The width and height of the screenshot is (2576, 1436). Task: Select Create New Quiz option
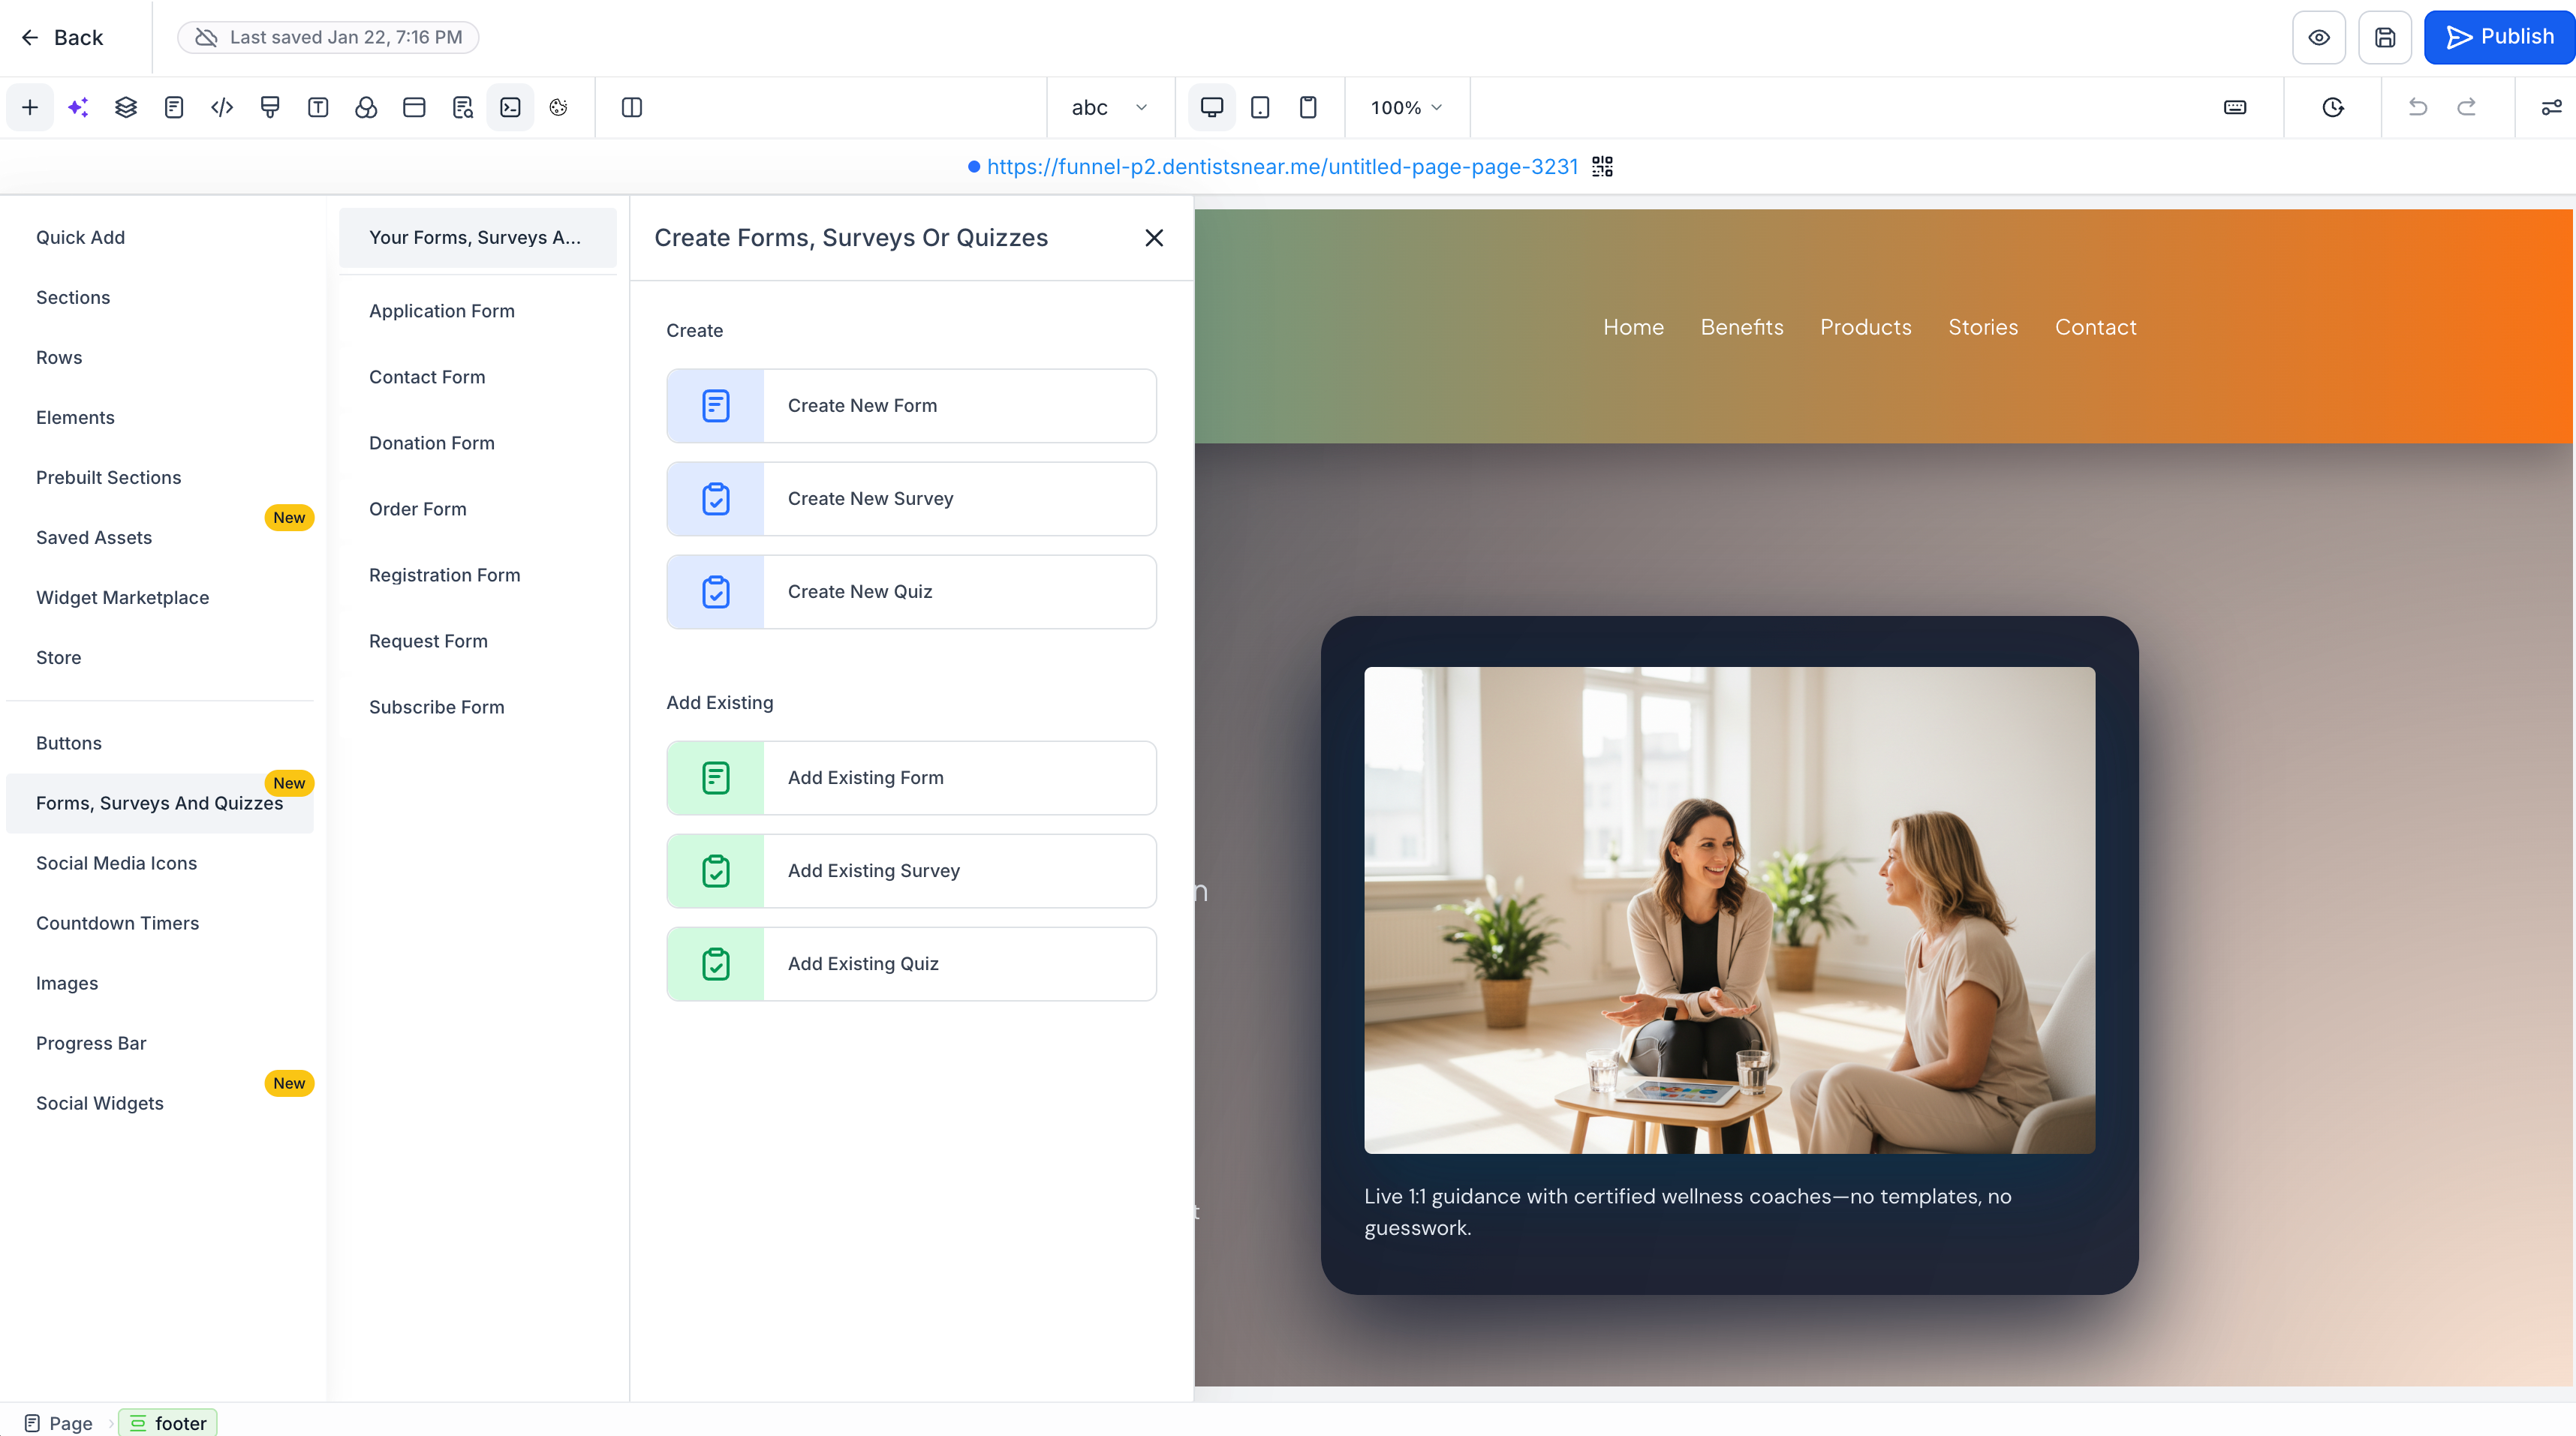click(x=911, y=592)
